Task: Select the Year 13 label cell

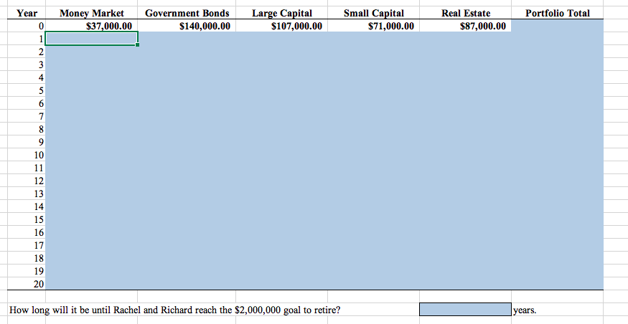Action: coord(27,194)
